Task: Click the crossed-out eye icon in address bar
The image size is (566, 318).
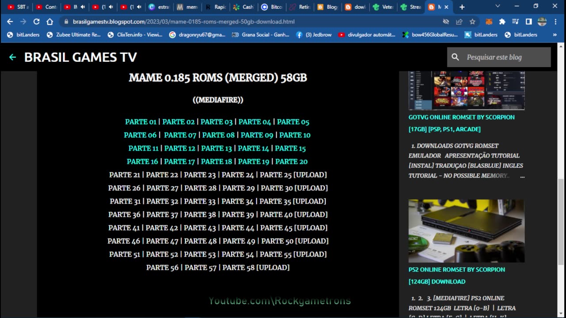Action: click(x=446, y=22)
